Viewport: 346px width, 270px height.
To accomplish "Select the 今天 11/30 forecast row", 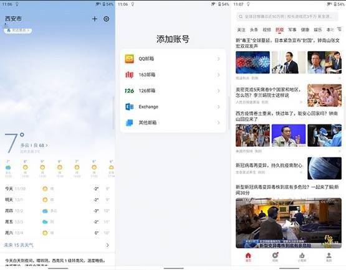I will point(57,189).
